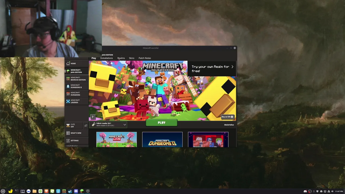
Task: Open OBS Studio from the taskbar
Action: [x=88, y=191]
